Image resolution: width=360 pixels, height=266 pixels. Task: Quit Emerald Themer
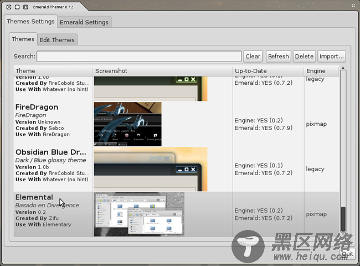(347, 254)
